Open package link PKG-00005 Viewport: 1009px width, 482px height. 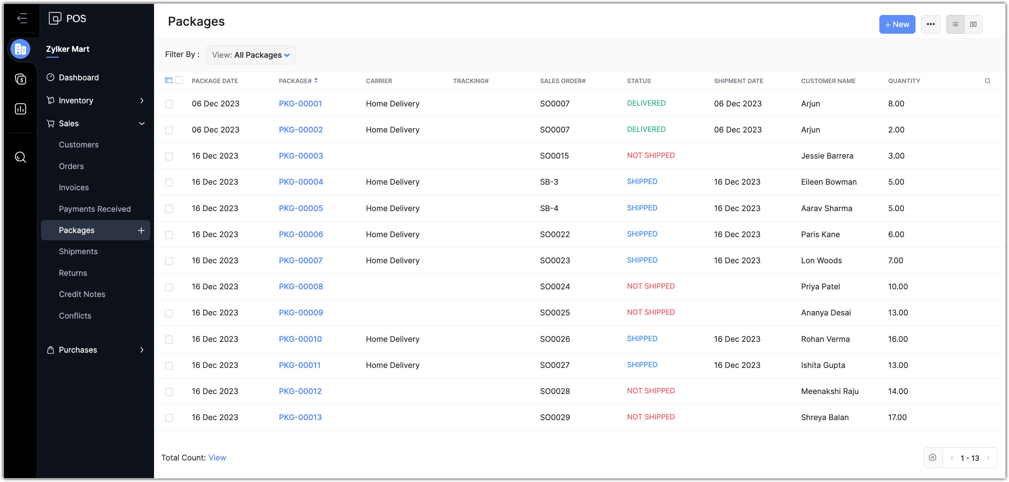point(300,208)
